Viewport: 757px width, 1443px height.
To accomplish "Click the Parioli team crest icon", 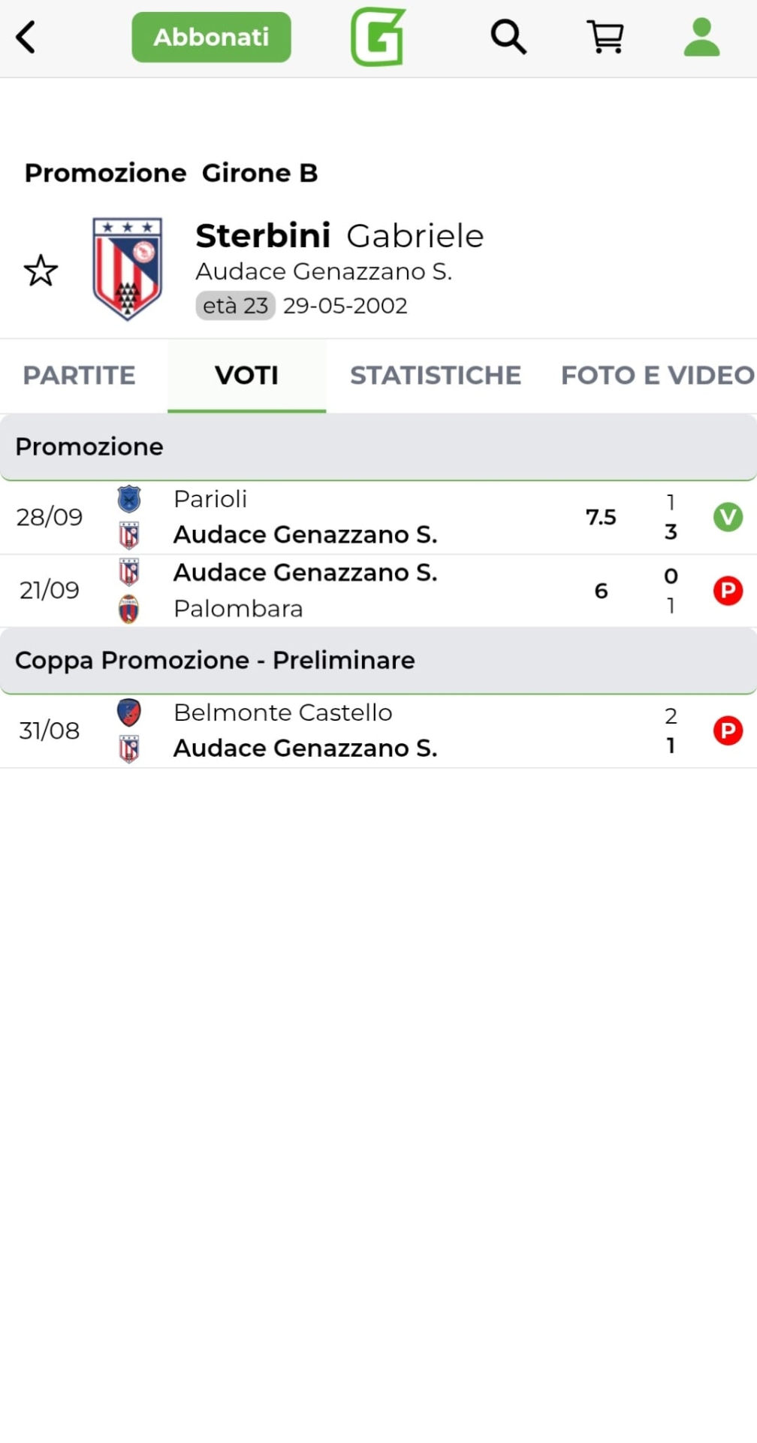I will coord(129,499).
